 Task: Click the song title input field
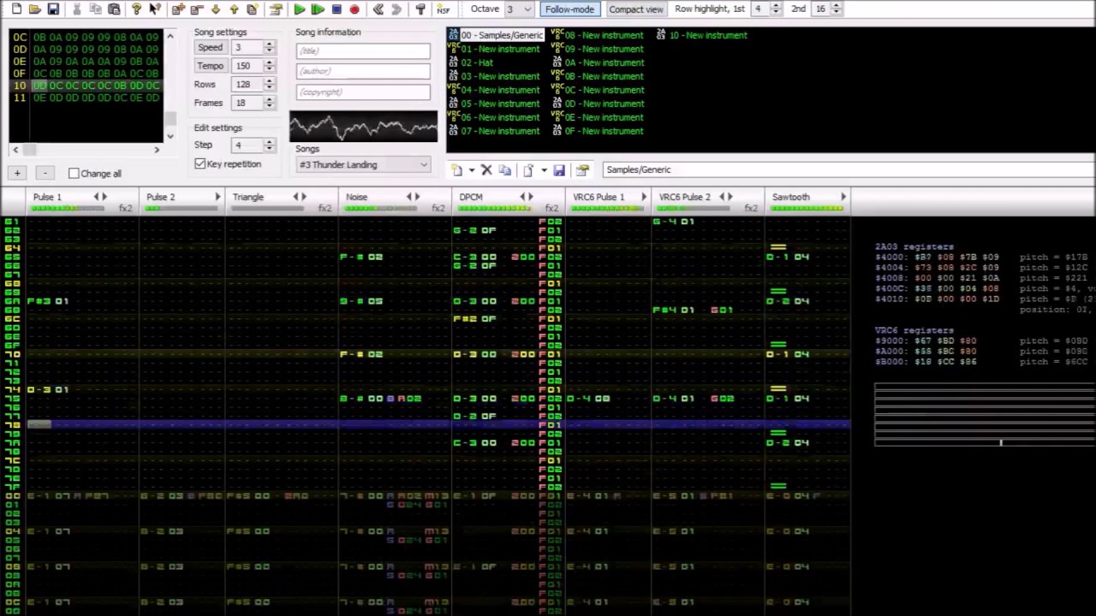363,50
